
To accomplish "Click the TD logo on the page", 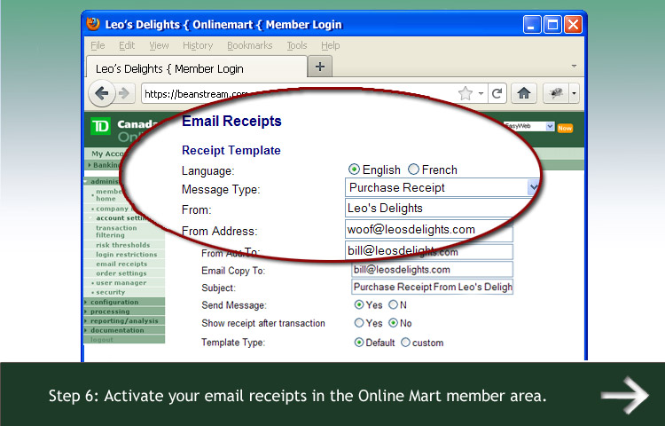I will click(100, 126).
